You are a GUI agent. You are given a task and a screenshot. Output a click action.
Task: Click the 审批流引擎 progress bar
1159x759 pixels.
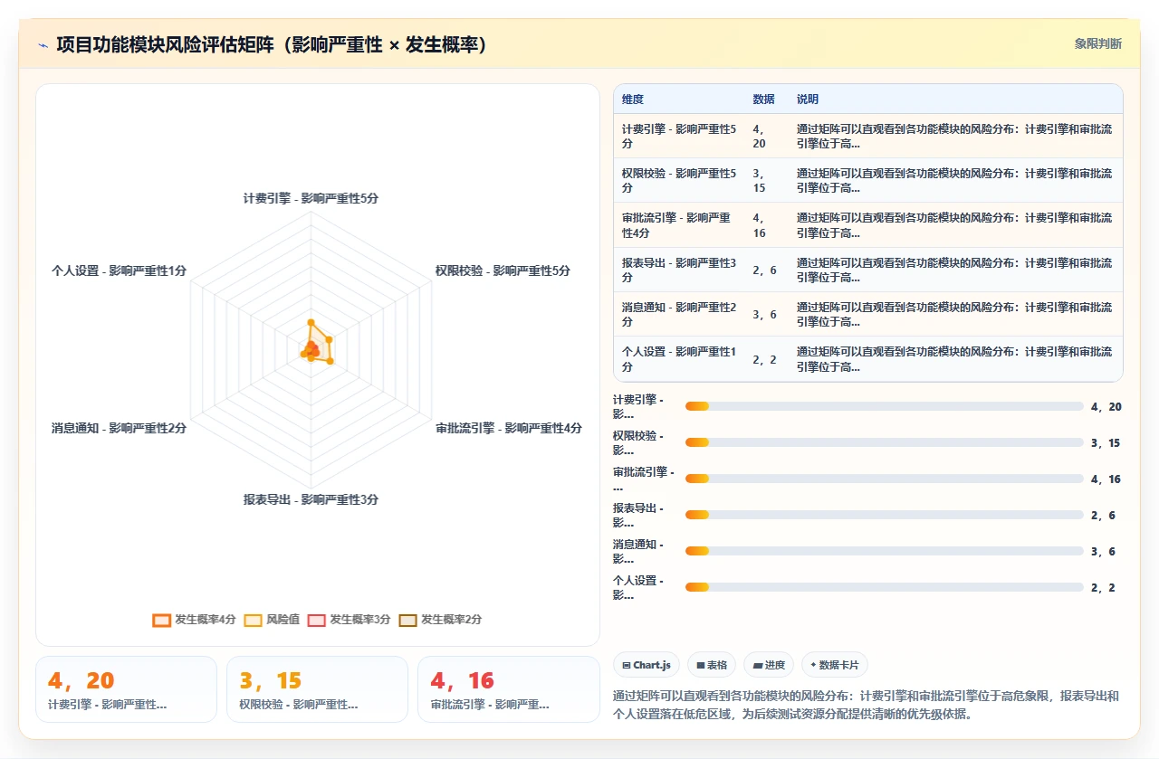coord(884,479)
